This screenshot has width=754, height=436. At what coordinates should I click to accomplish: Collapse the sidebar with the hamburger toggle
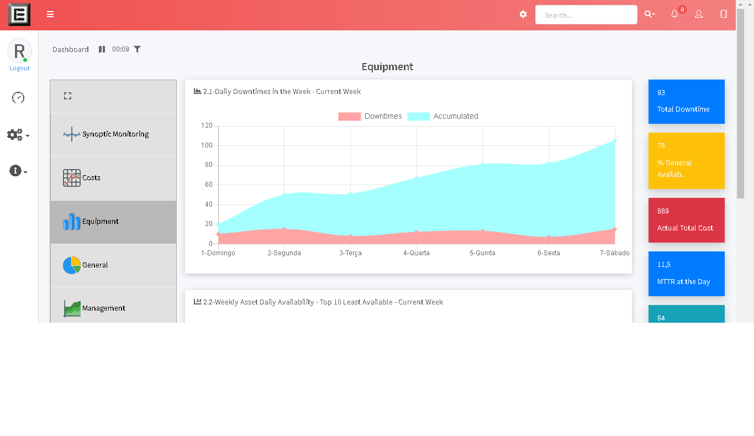[x=50, y=14]
